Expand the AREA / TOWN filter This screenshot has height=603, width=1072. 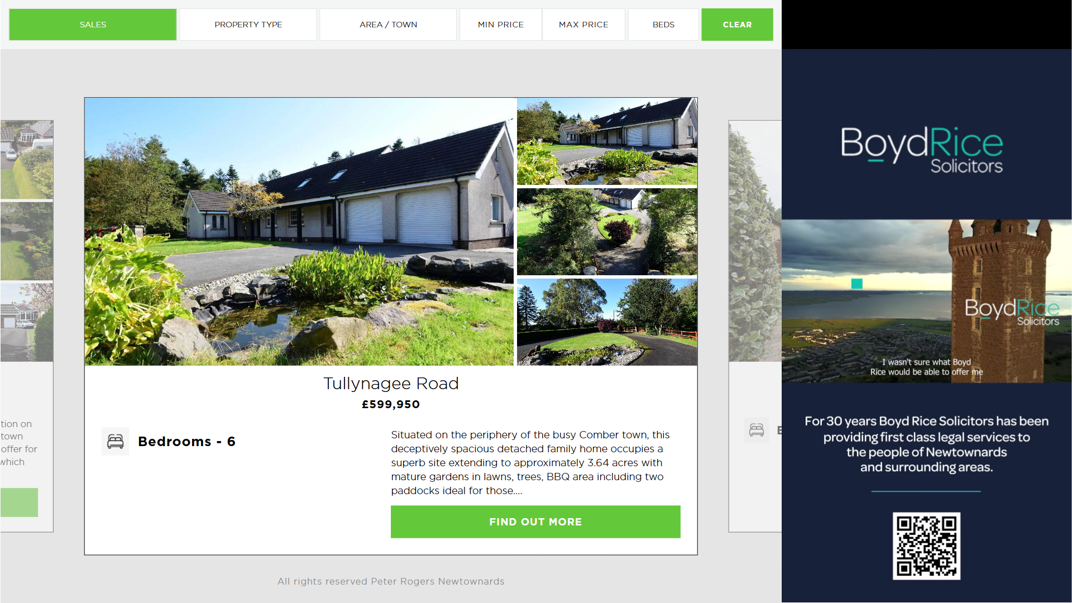[x=389, y=25]
